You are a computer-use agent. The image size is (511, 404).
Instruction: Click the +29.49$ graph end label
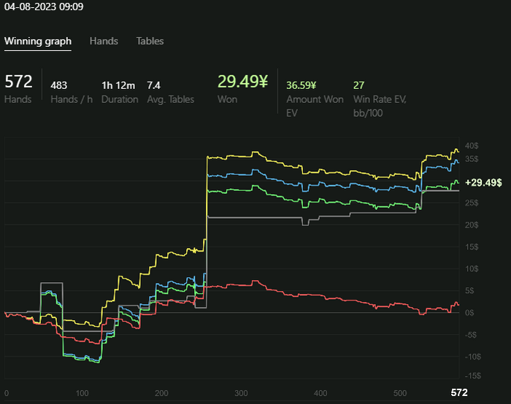(483, 182)
